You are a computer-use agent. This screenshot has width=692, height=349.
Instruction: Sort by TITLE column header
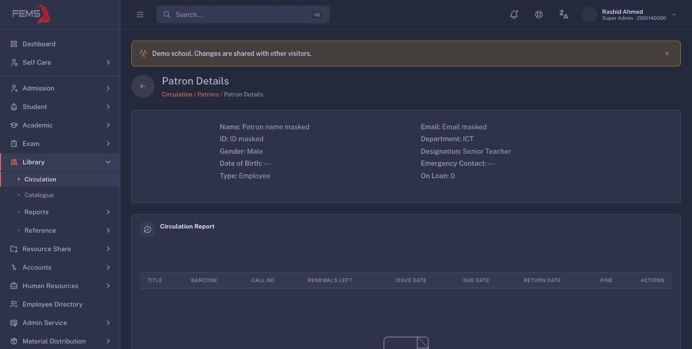[x=155, y=280]
